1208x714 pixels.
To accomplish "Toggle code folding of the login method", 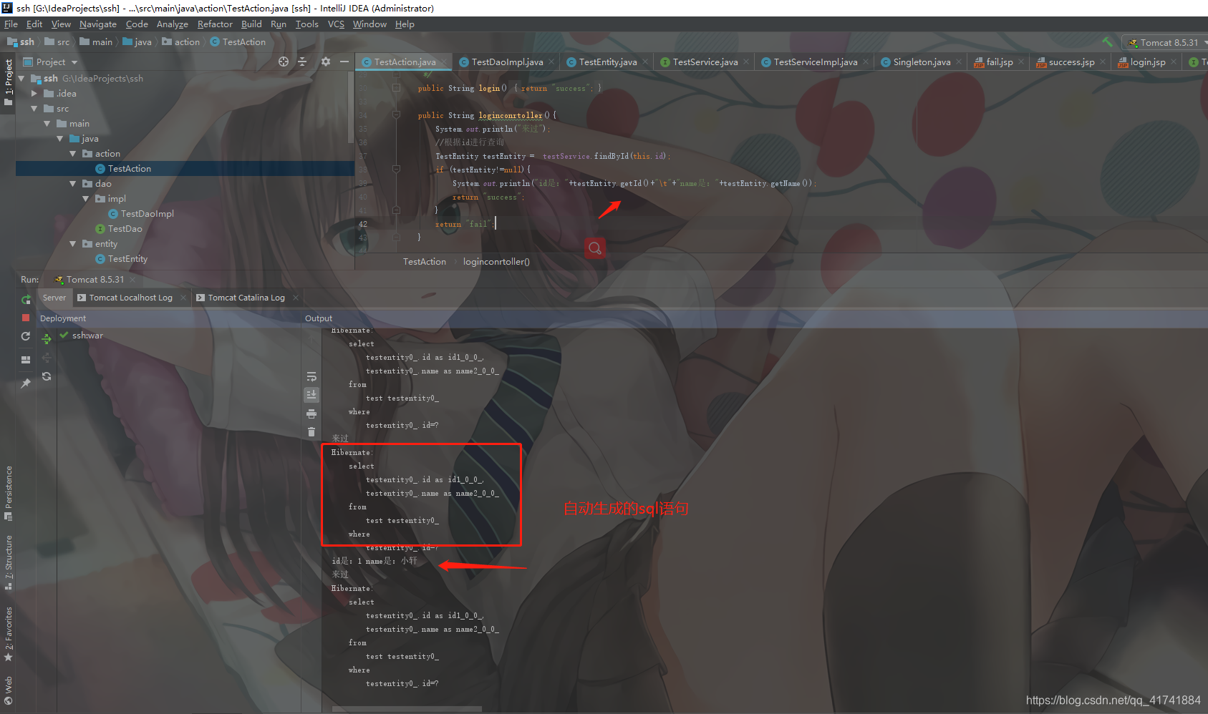I will coord(396,88).
